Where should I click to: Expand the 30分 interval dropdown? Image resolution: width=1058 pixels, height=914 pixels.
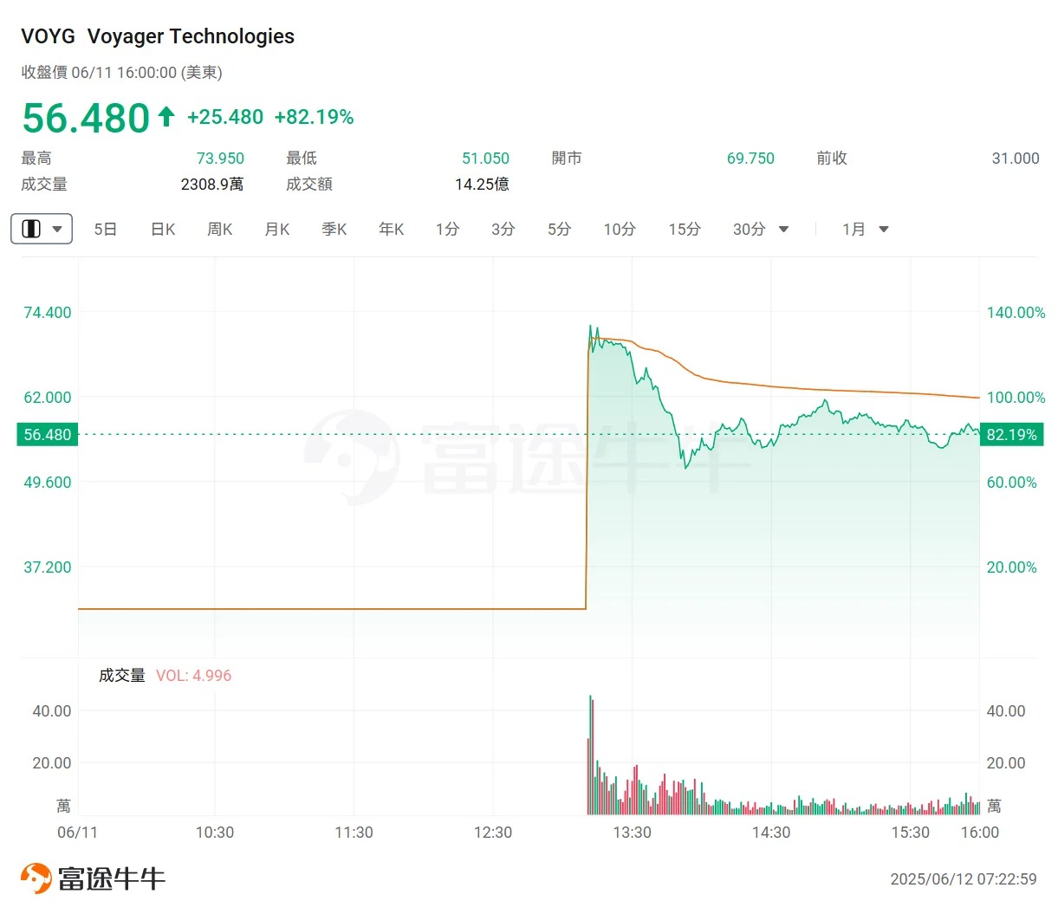[783, 230]
